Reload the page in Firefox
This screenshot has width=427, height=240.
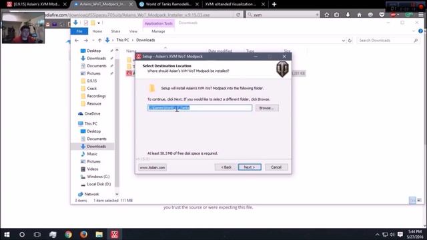click(238, 15)
